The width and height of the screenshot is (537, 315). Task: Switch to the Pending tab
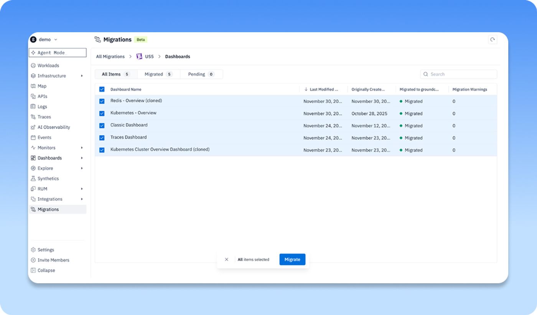(x=201, y=74)
